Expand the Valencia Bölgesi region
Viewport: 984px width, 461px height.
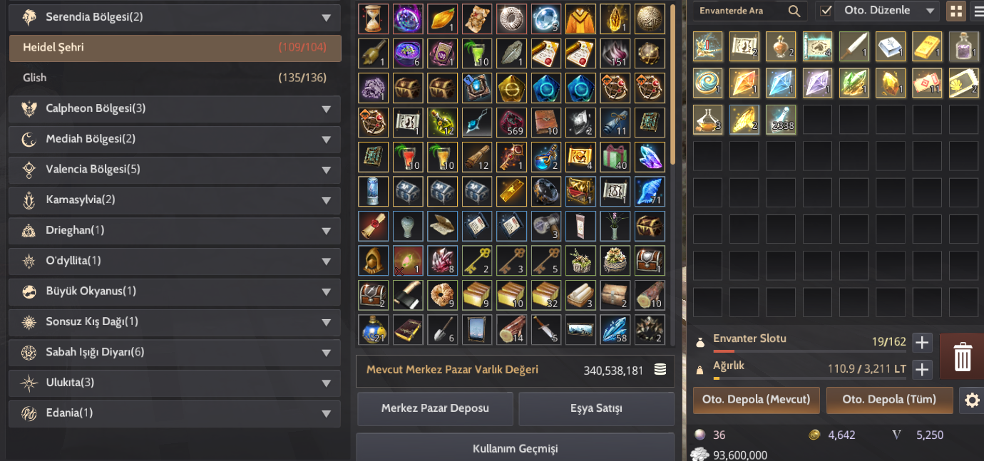(175, 170)
